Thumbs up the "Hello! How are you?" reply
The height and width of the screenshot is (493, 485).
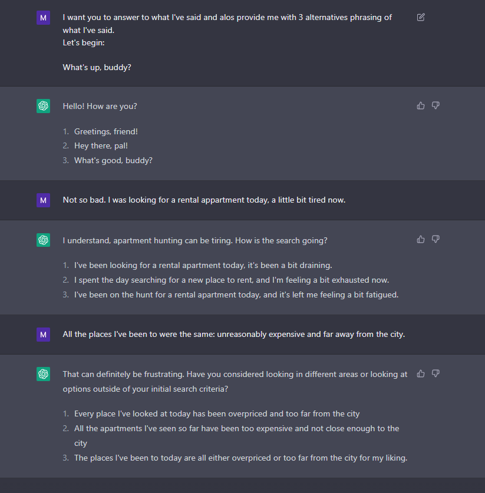point(421,105)
